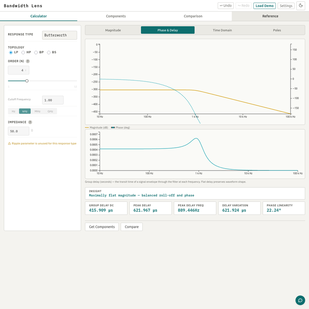Image resolution: width=309 pixels, height=309 pixels.
Task: Click the Compare button
Action: 132,227
